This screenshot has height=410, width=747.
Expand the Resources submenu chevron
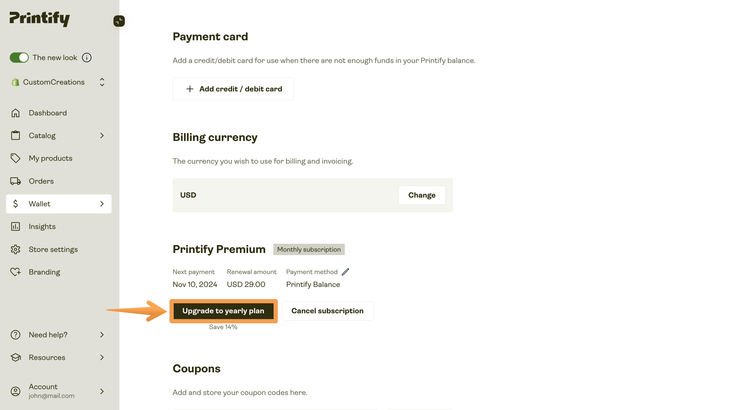coord(102,357)
